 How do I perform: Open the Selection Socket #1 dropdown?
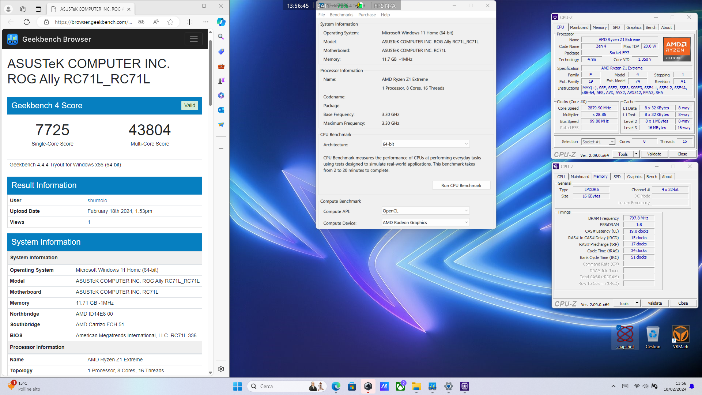click(x=598, y=142)
